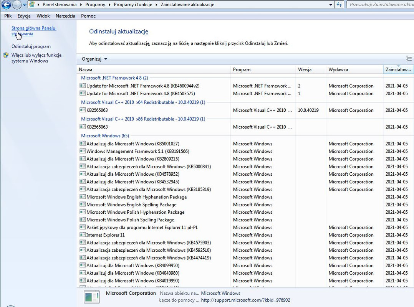The image size is (414, 307).
Task: Collapse Microsoft .NET Framework 4.8 group
Action: pyautogui.click(x=114, y=78)
